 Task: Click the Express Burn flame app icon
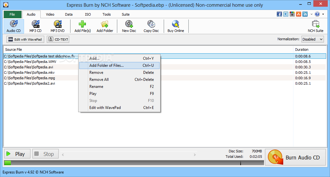[6, 5]
